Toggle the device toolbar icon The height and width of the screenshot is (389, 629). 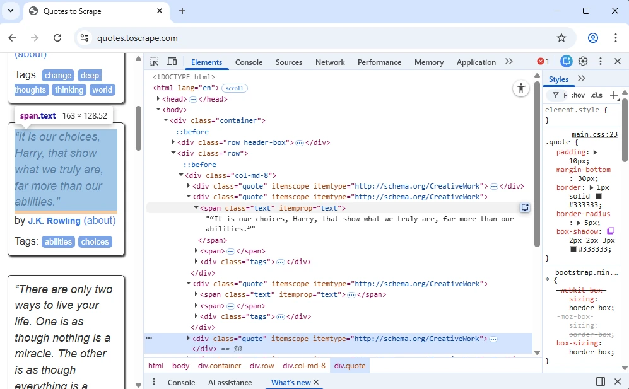click(172, 62)
